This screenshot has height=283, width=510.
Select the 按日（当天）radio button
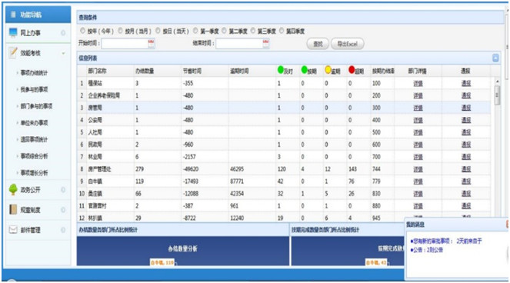pyautogui.click(x=158, y=31)
